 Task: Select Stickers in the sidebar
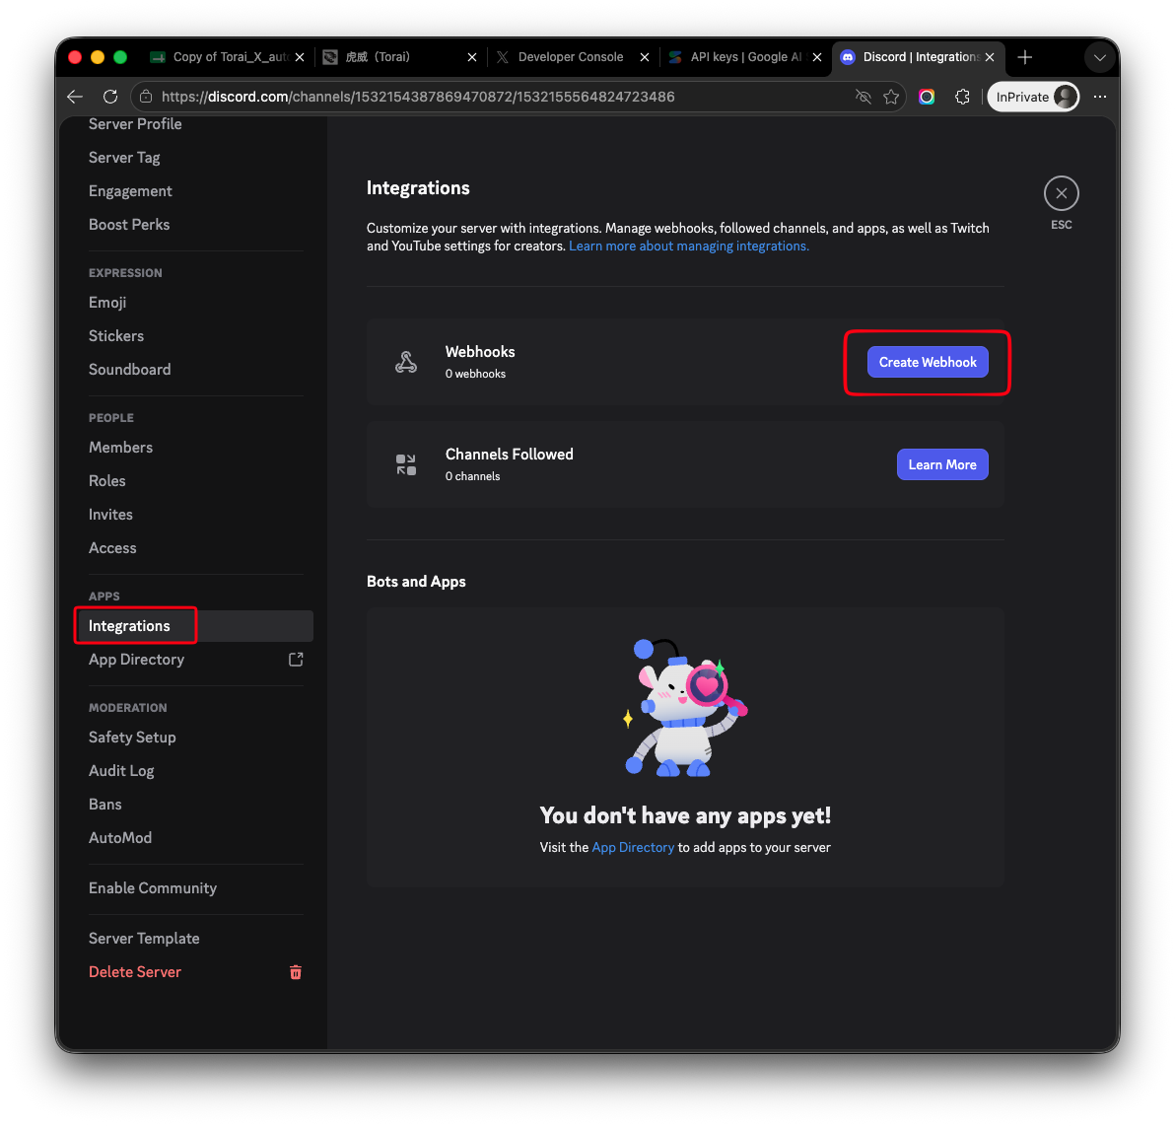(x=116, y=336)
